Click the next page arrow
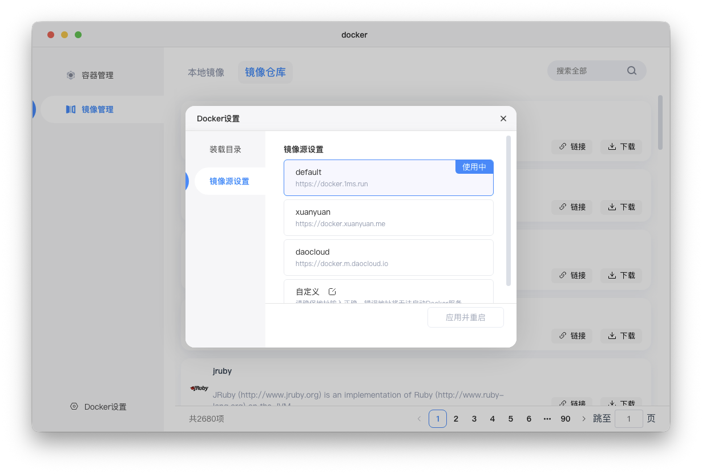The image size is (702, 474). point(584,419)
